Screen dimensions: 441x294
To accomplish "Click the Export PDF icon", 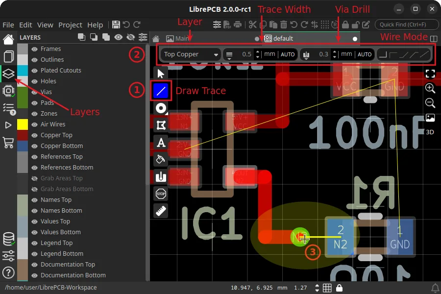I will 227,25.
